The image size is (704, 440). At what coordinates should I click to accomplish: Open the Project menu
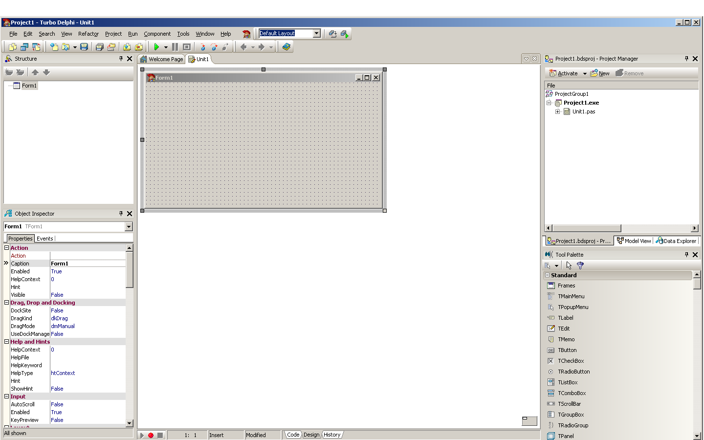[x=113, y=34]
